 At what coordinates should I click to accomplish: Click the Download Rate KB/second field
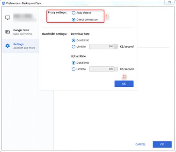[x=101, y=47]
